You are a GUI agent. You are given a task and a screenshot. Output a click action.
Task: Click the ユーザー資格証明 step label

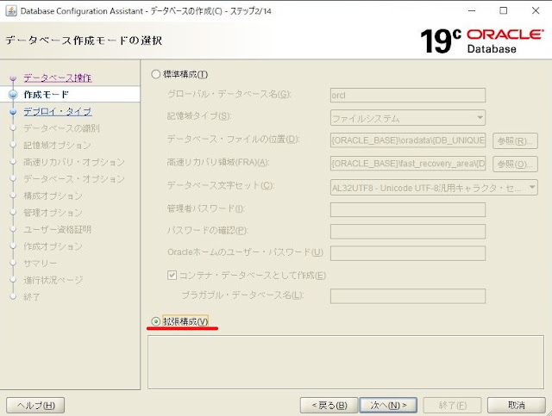tap(58, 230)
